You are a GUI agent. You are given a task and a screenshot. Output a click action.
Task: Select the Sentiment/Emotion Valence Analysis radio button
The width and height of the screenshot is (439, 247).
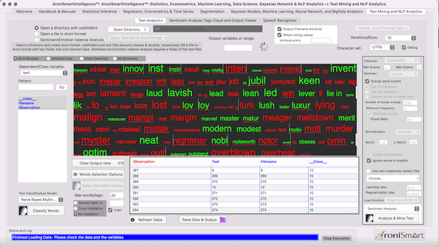pyautogui.click(x=36, y=40)
